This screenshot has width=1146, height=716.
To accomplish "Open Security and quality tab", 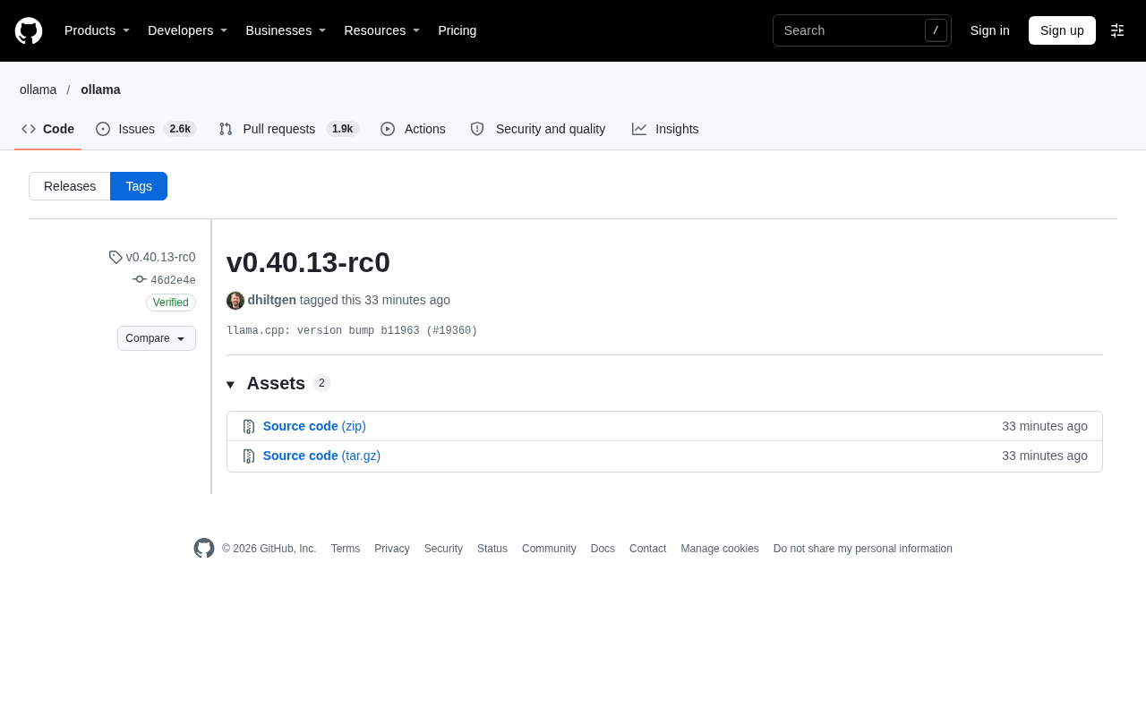I will pyautogui.click(x=538, y=129).
